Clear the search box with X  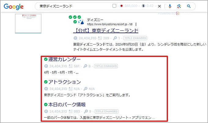159,6
